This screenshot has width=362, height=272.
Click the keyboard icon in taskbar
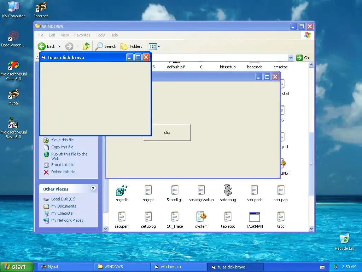click(x=322, y=267)
